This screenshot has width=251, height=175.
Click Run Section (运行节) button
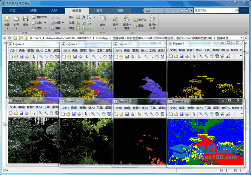point(140,20)
